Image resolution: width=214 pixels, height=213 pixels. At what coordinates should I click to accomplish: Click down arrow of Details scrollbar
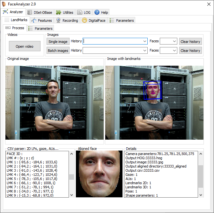(x=201, y=195)
